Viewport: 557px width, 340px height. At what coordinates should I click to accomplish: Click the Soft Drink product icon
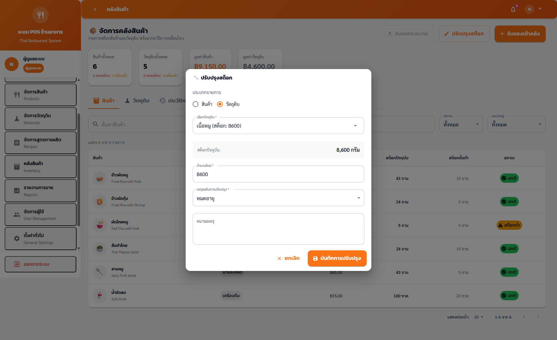click(x=100, y=296)
